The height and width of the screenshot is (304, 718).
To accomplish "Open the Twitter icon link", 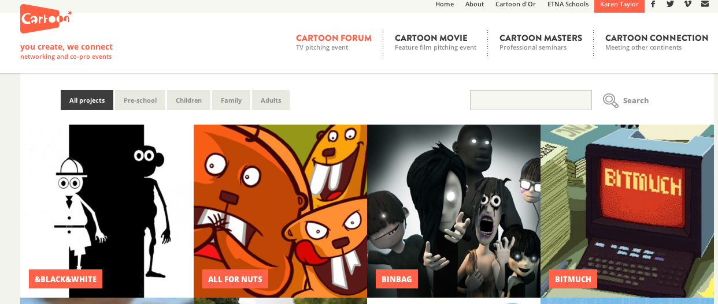I will (x=670, y=4).
